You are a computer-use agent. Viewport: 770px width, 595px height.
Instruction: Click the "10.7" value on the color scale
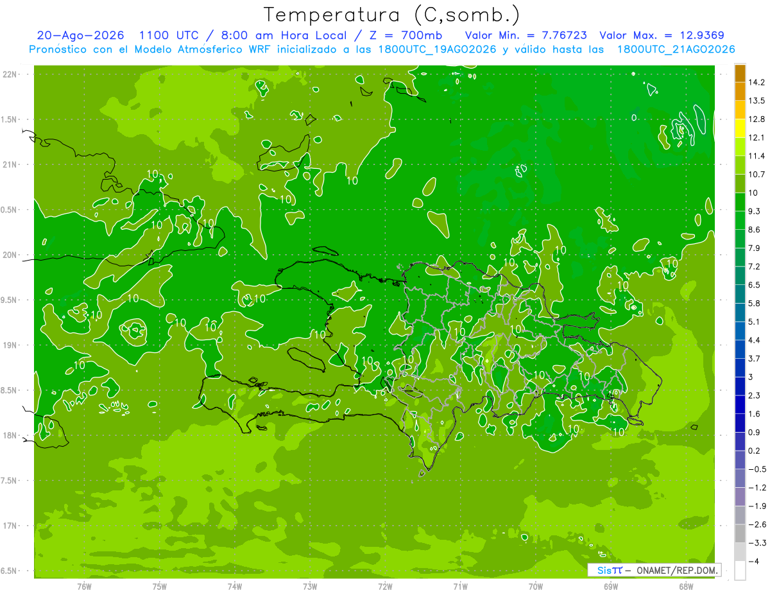point(757,175)
